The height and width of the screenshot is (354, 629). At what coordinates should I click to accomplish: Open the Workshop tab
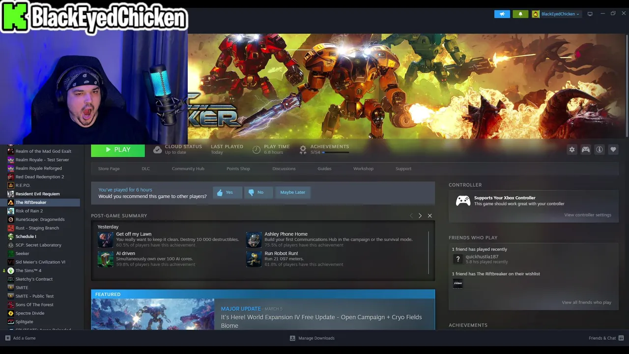363,169
